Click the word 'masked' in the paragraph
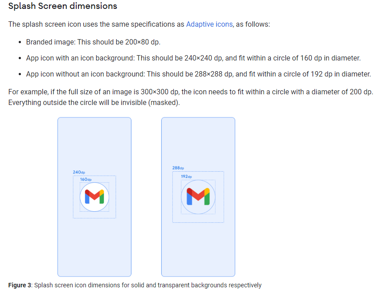This screenshot has width=384, height=294. (164, 102)
